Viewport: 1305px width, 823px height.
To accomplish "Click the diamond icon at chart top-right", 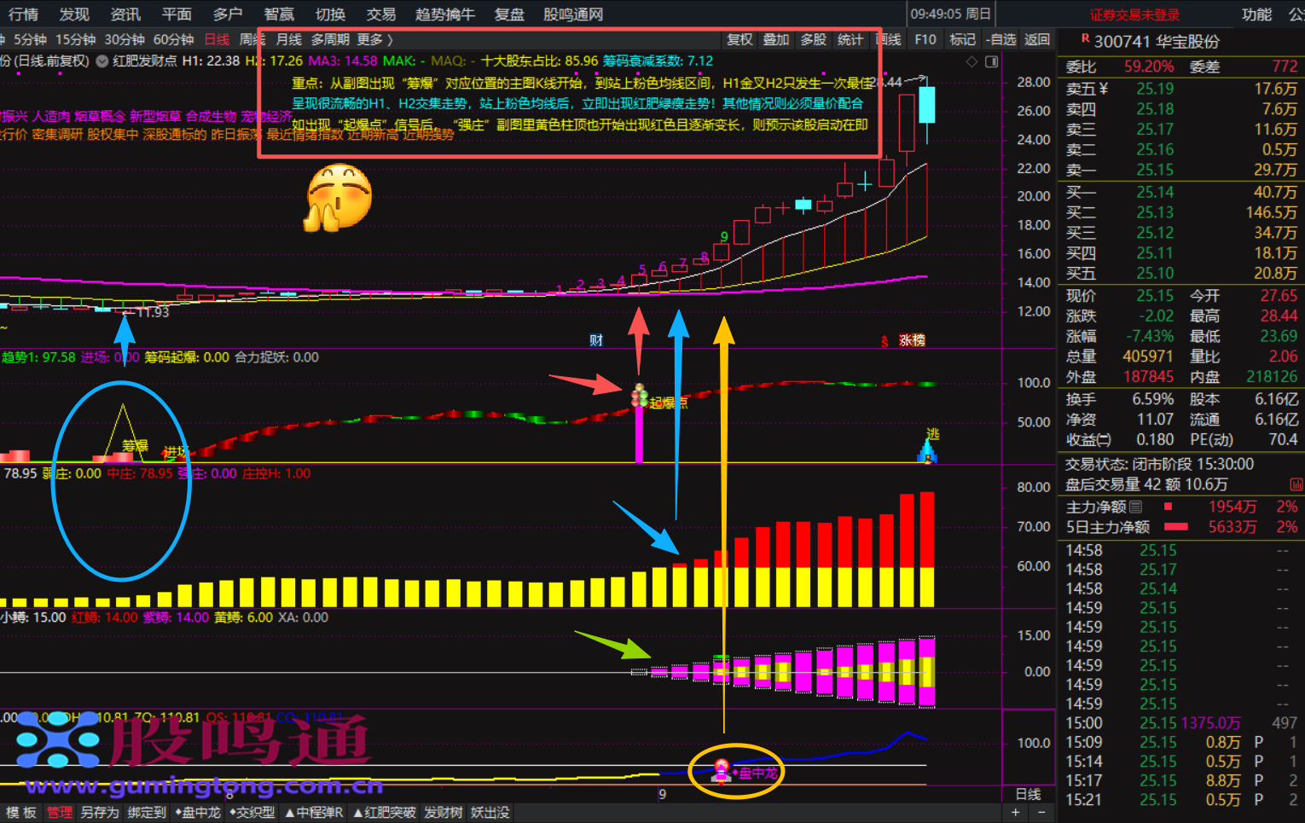I will [x=971, y=61].
